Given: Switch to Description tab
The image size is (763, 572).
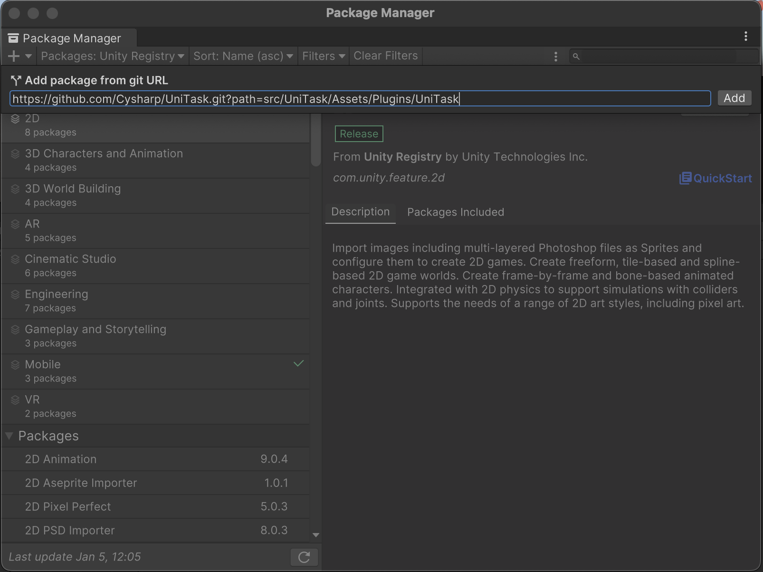Looking at the screenshot, I should (361, 212).
